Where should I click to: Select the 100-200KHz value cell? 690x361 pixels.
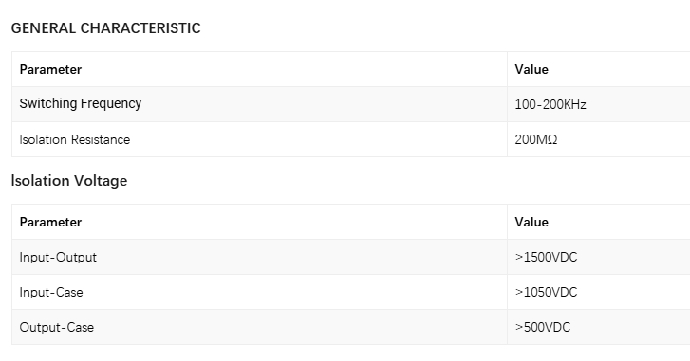599,104
